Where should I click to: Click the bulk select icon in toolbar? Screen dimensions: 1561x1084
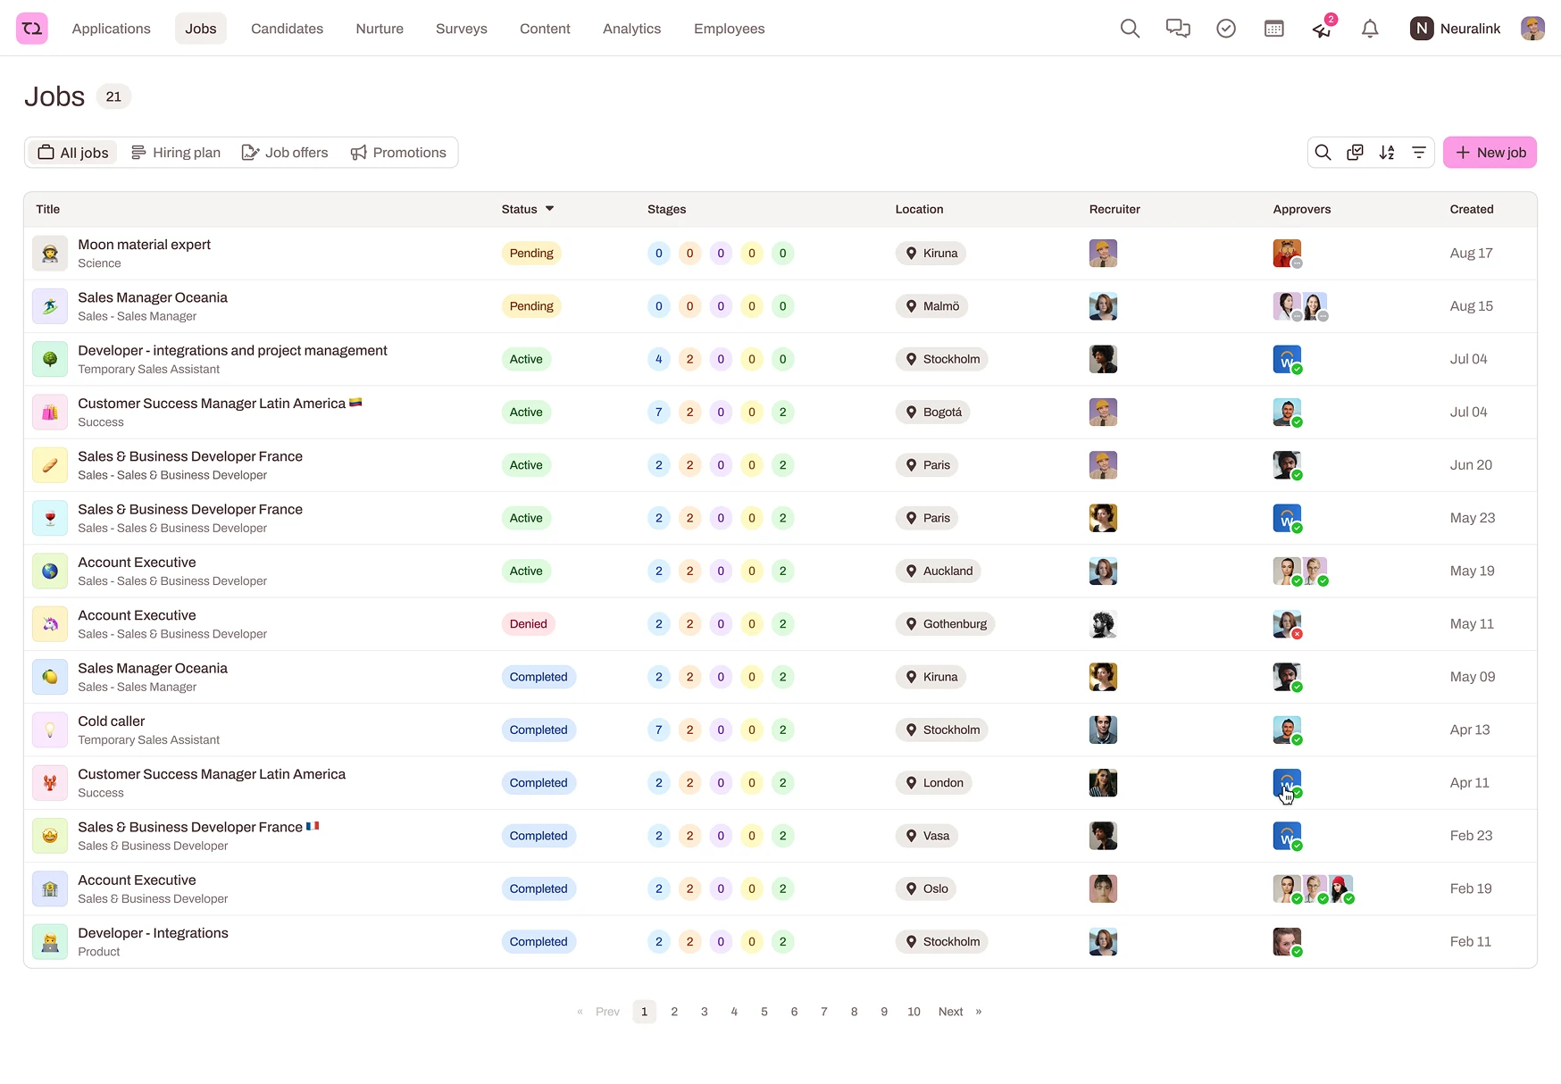point(1355,153)
